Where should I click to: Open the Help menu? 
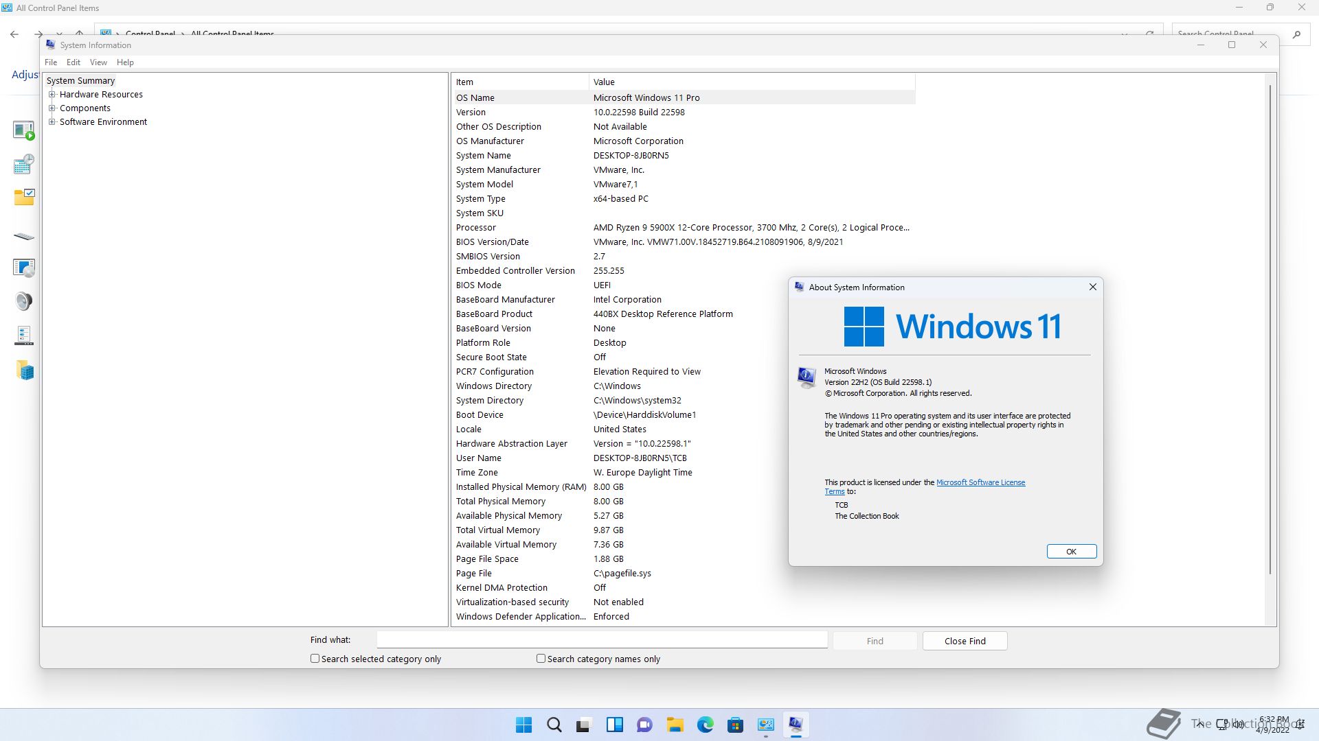pos(125,62)
